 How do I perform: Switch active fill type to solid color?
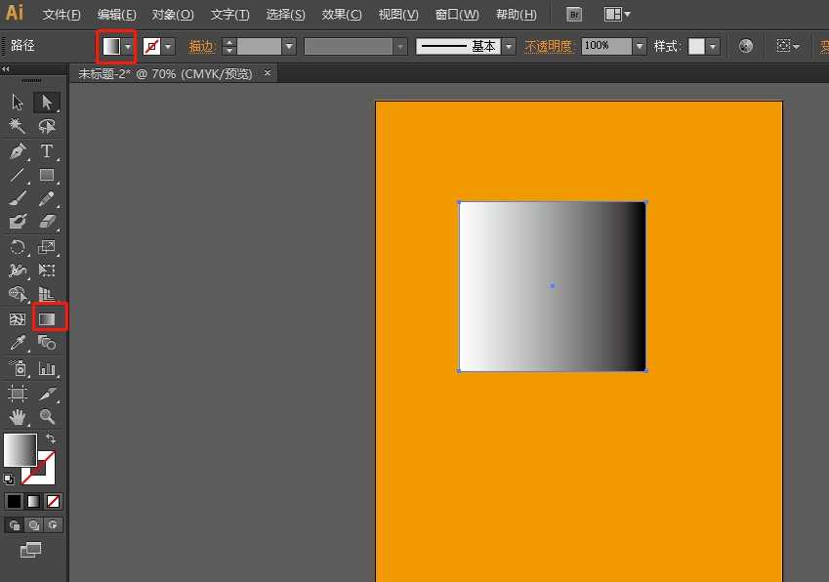14,501
